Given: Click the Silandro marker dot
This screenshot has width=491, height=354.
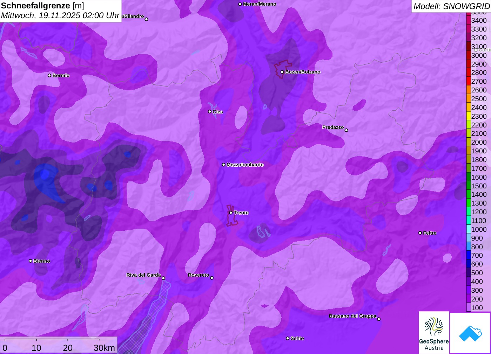Looking at the screenshot, I should pyautogui.click(x=147, y=19).
